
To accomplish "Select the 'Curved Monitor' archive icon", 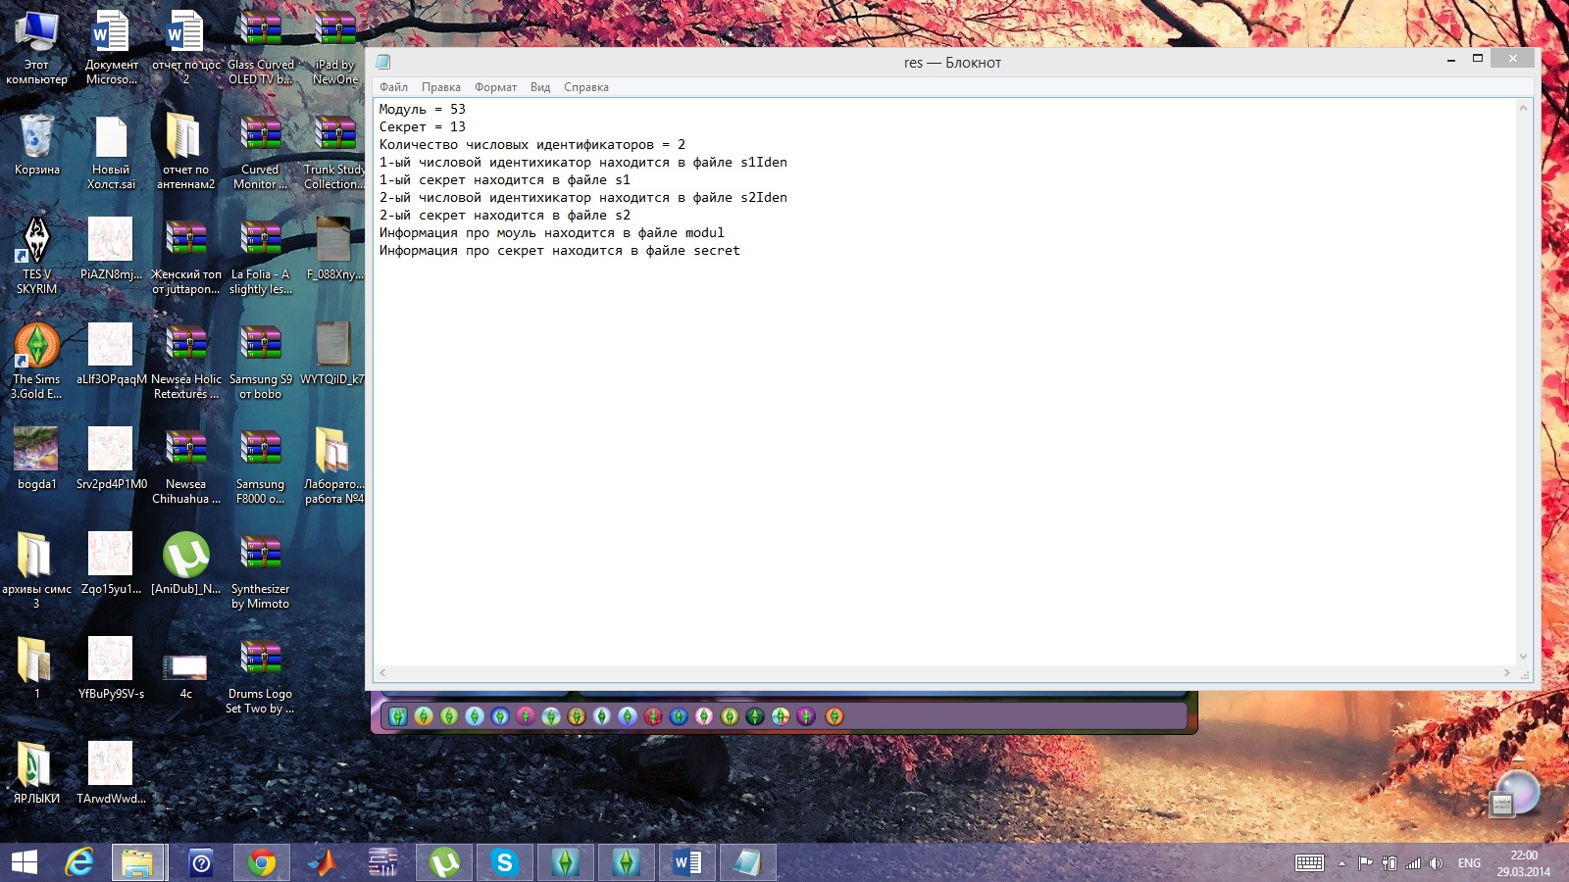I will 260,152.
